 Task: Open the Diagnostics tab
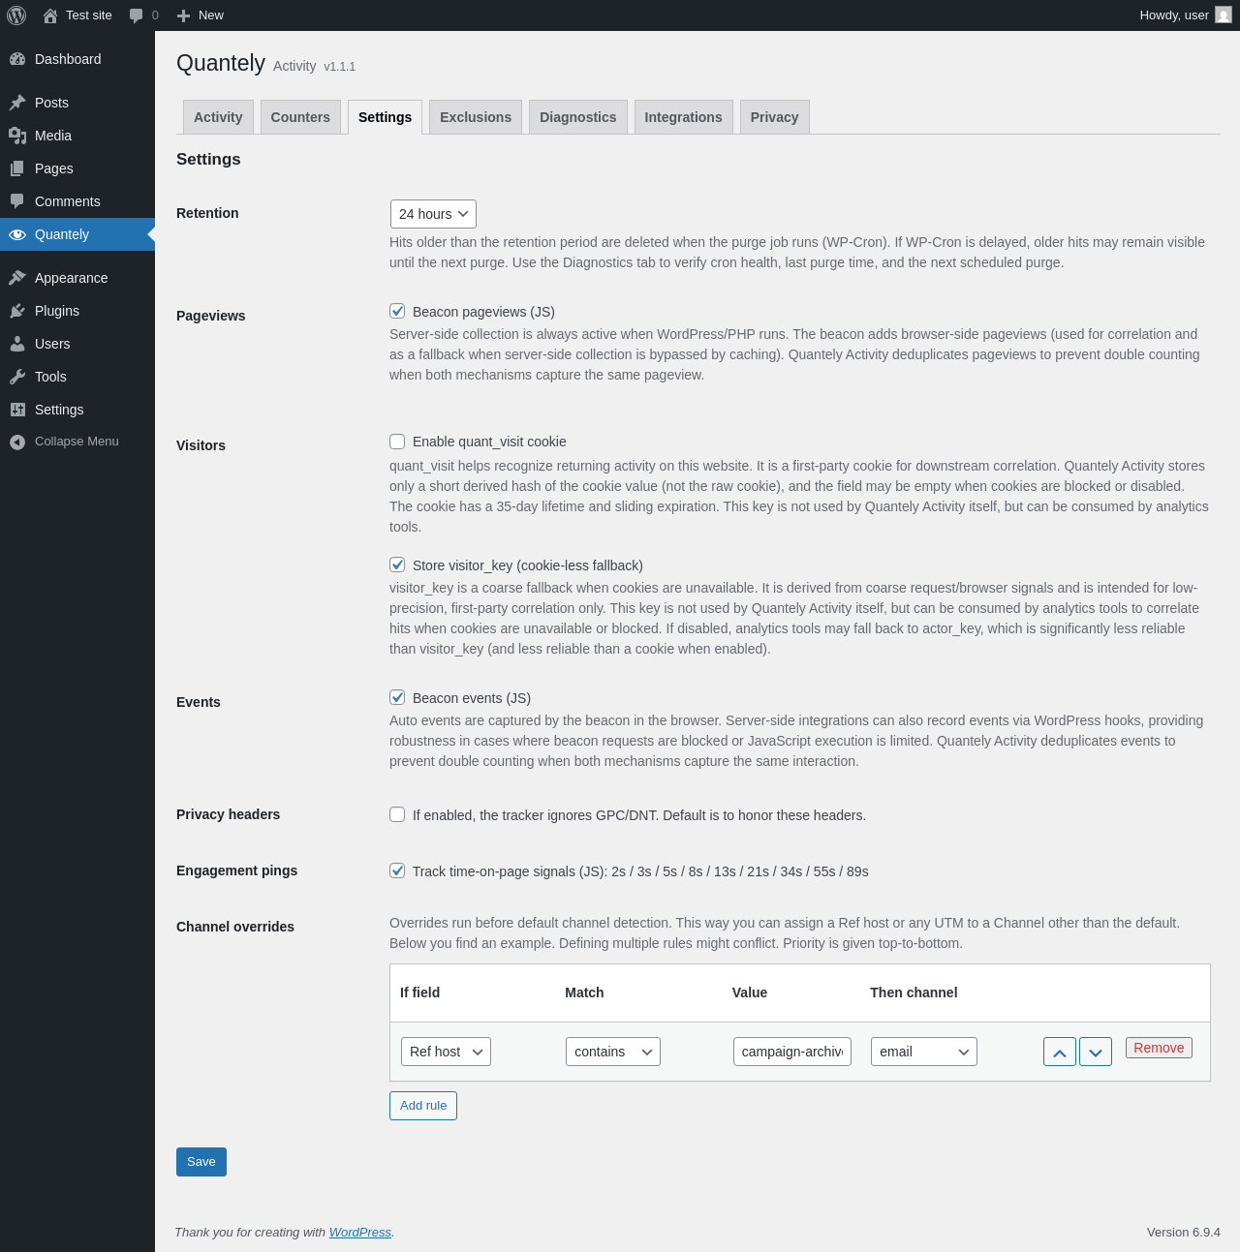pos(578,117)
